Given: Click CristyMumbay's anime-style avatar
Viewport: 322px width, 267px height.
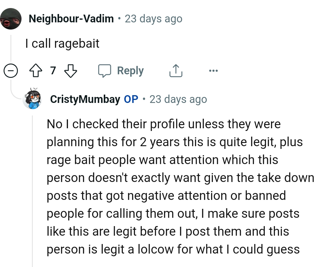Looking at the screenshot, I should point(33,99).
